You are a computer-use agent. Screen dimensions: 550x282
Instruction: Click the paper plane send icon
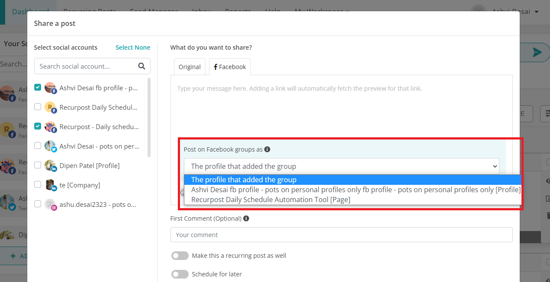(537, 53)
